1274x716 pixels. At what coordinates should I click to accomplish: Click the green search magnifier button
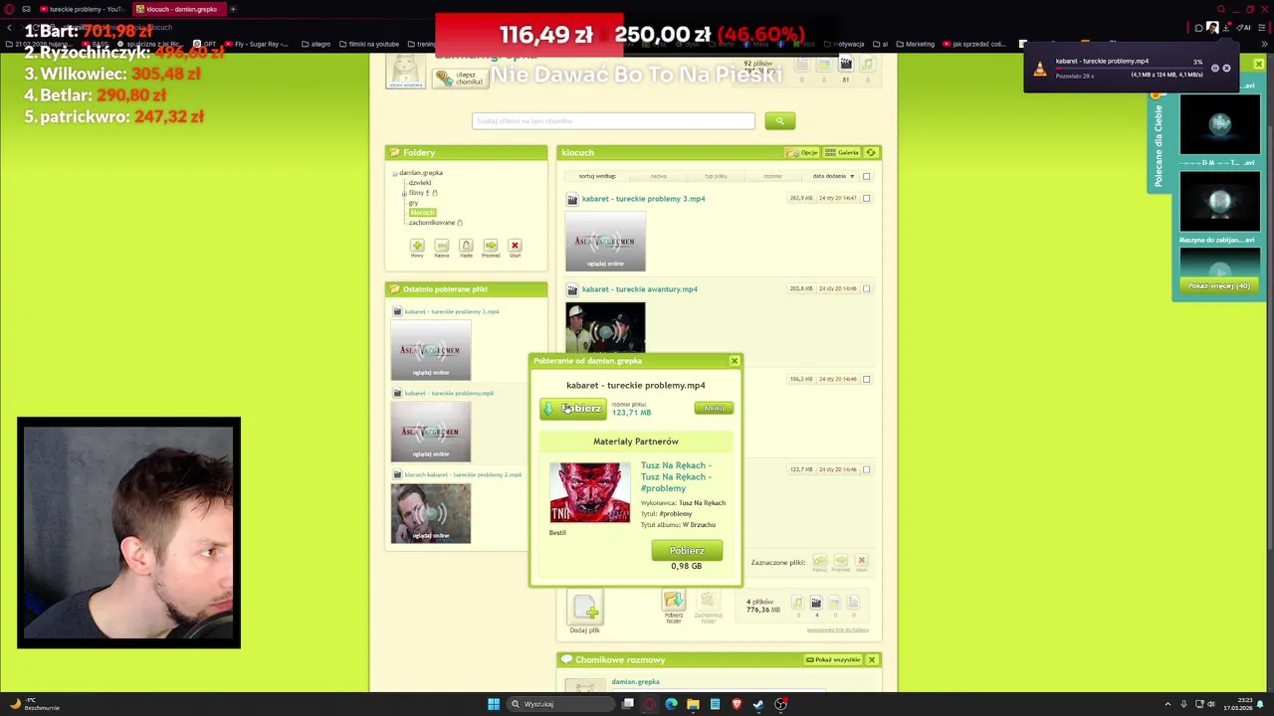click(779, 120)
